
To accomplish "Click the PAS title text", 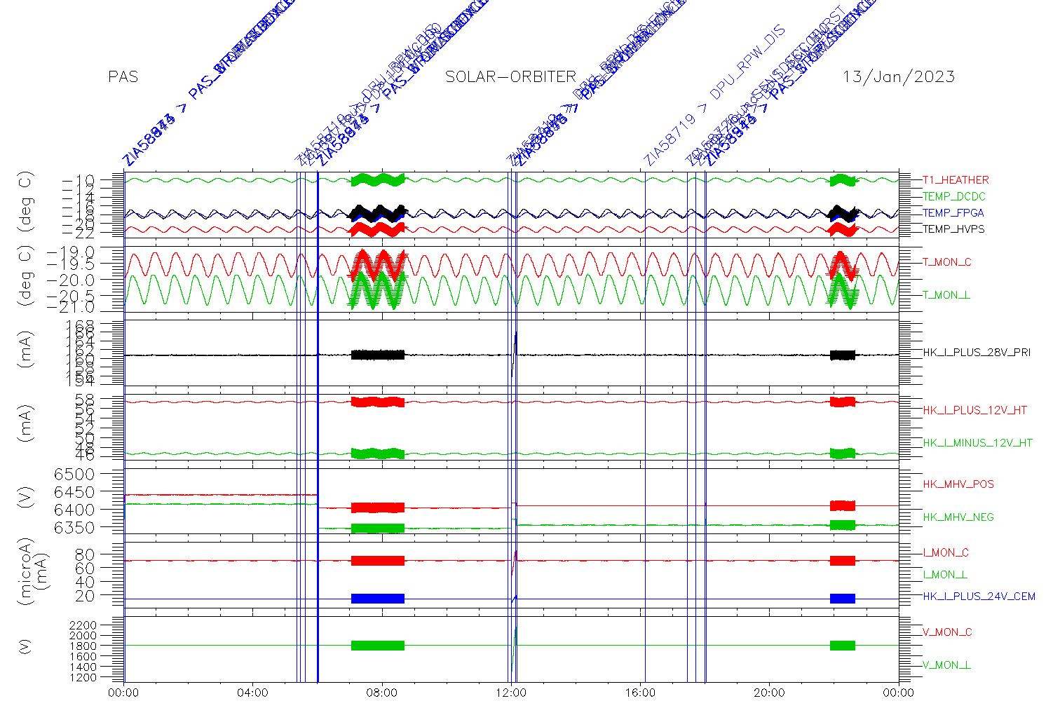I will (123, 77).
